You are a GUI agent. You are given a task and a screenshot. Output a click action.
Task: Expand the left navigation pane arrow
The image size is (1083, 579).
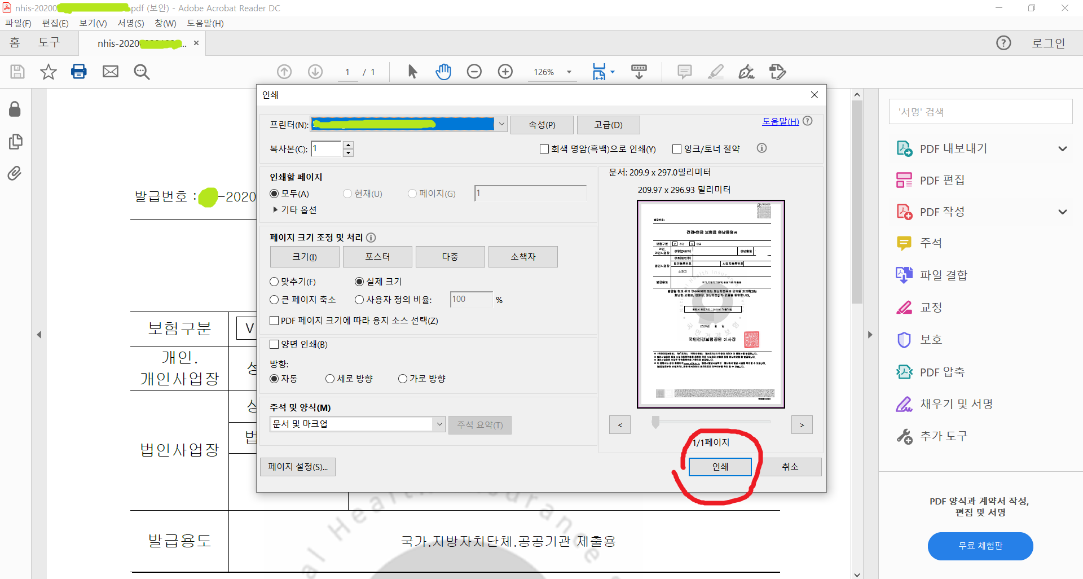[39, 335]
